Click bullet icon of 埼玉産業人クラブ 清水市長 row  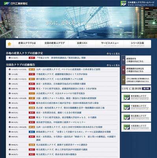(9, 154)
